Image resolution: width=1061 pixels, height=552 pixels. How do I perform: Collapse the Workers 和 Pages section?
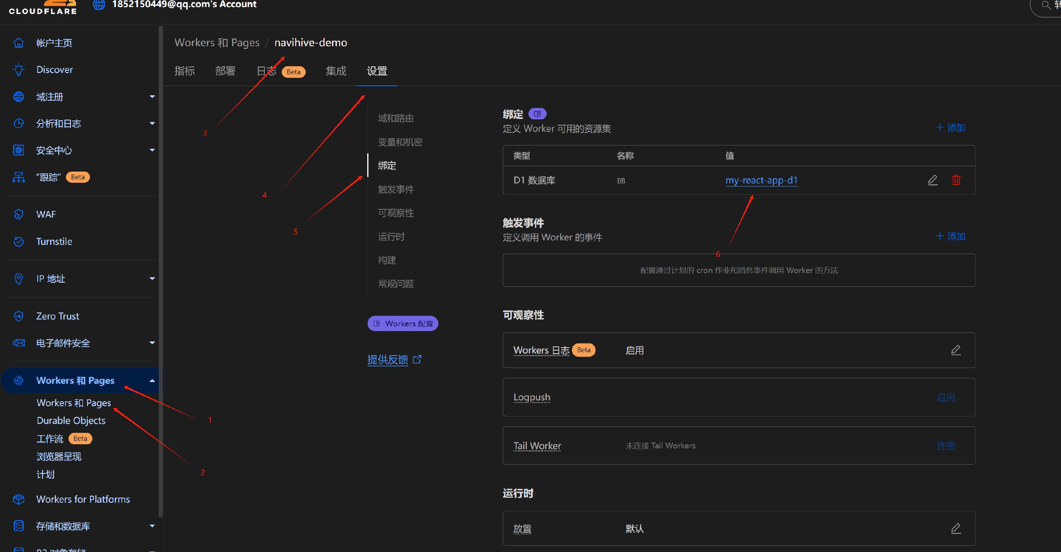152,380
